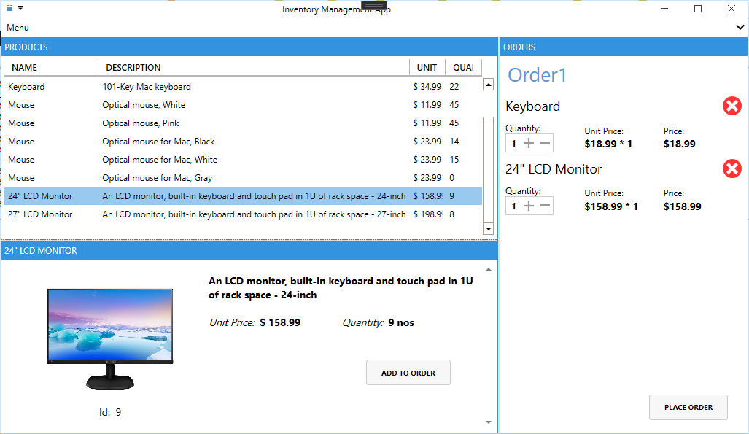Click the ADD TO ORDER button
Image resolution: width=749 pixels, height=434 pixels.
click(408, 372)
